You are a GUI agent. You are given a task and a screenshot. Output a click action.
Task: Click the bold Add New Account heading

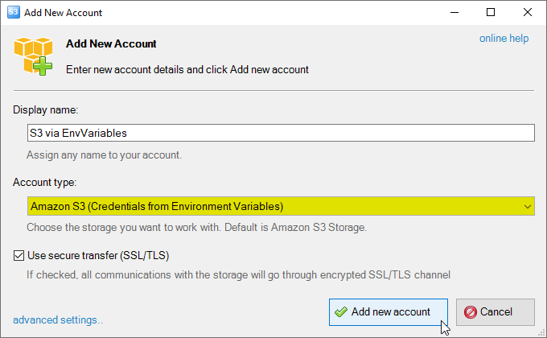click(x=111, y=44)
